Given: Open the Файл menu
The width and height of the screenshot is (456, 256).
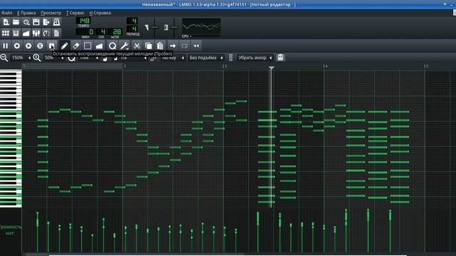Looking at the screenshot, I should [6, 13].
